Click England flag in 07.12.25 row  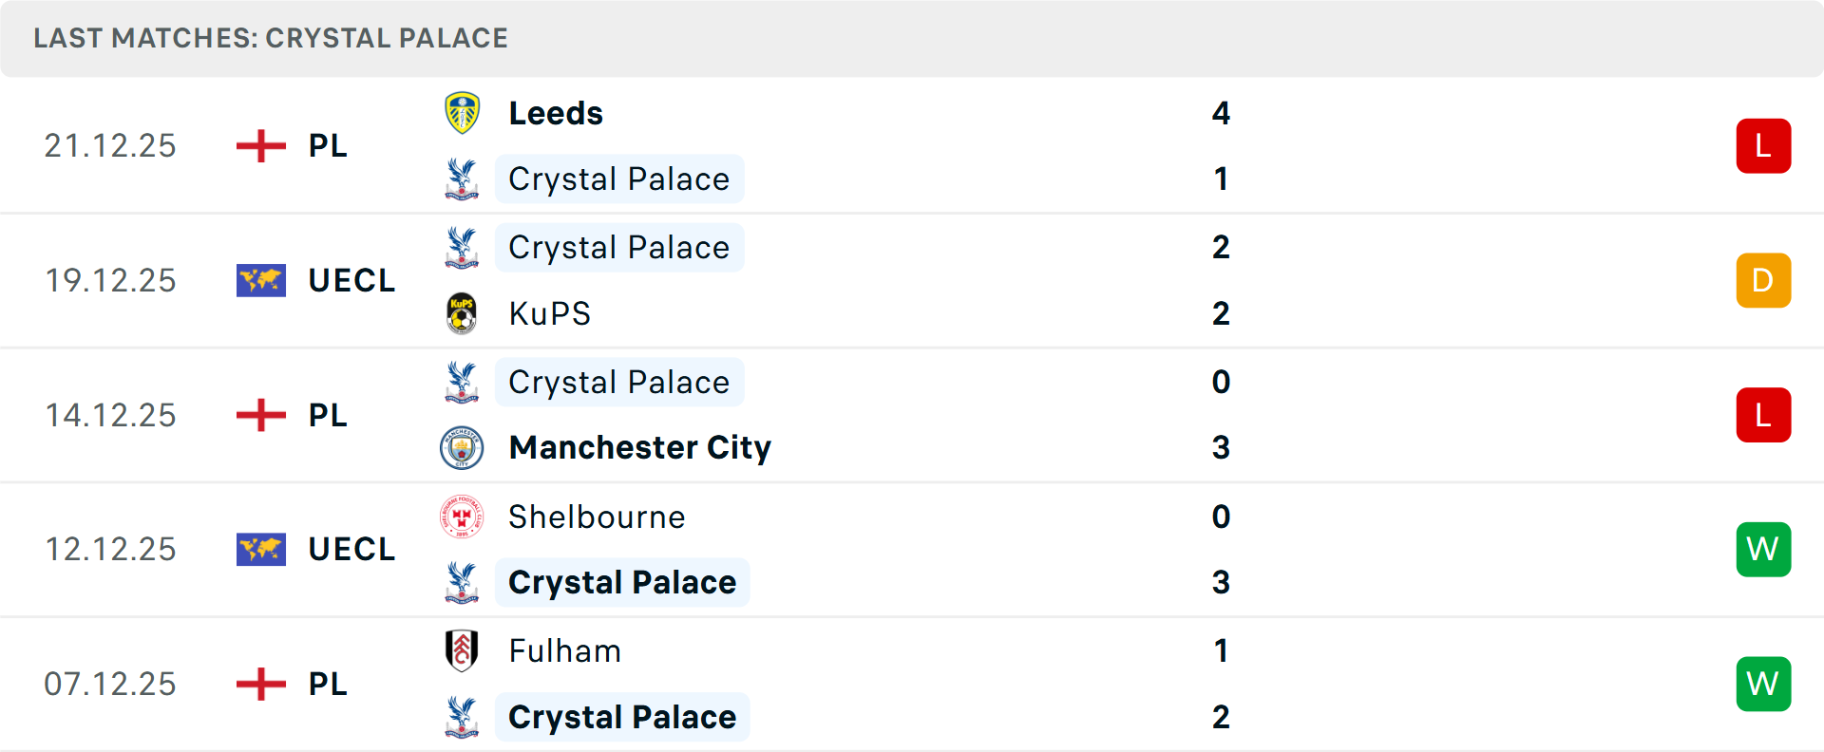tap(260, 684)
